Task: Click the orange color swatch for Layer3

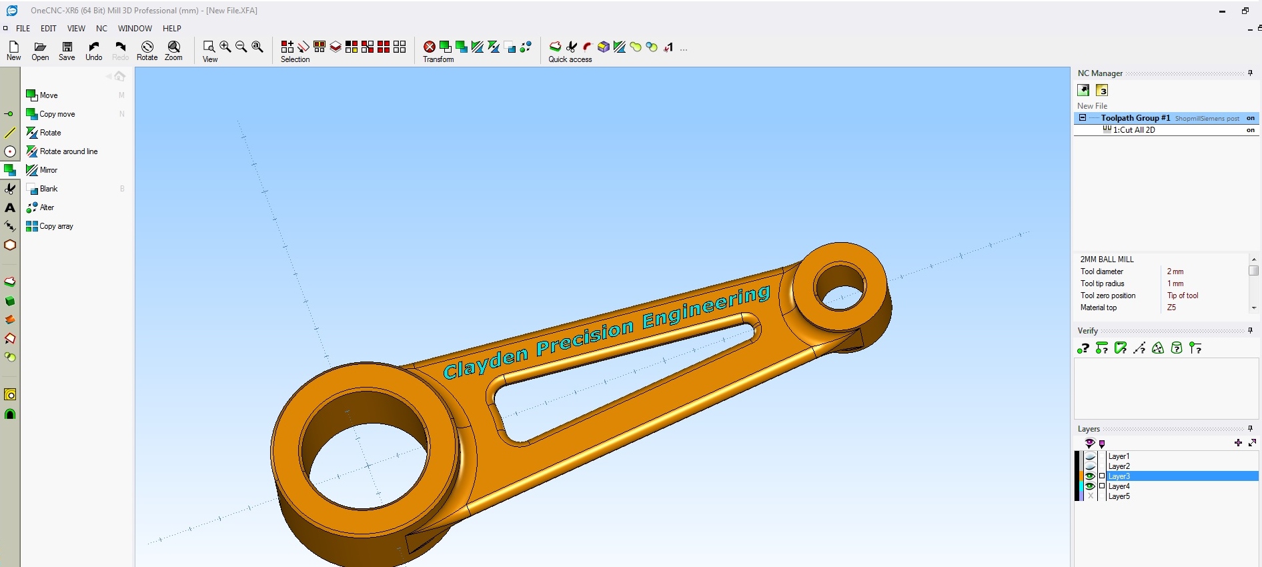Action: point(1080,476)
